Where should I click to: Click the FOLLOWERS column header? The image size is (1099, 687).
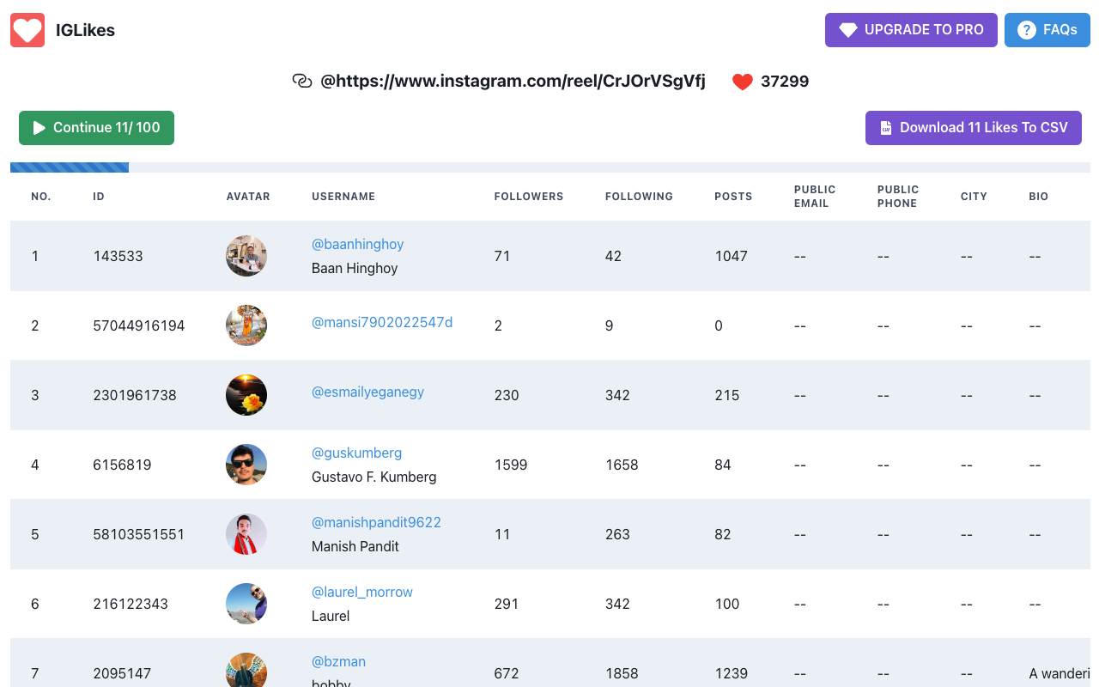528,196
